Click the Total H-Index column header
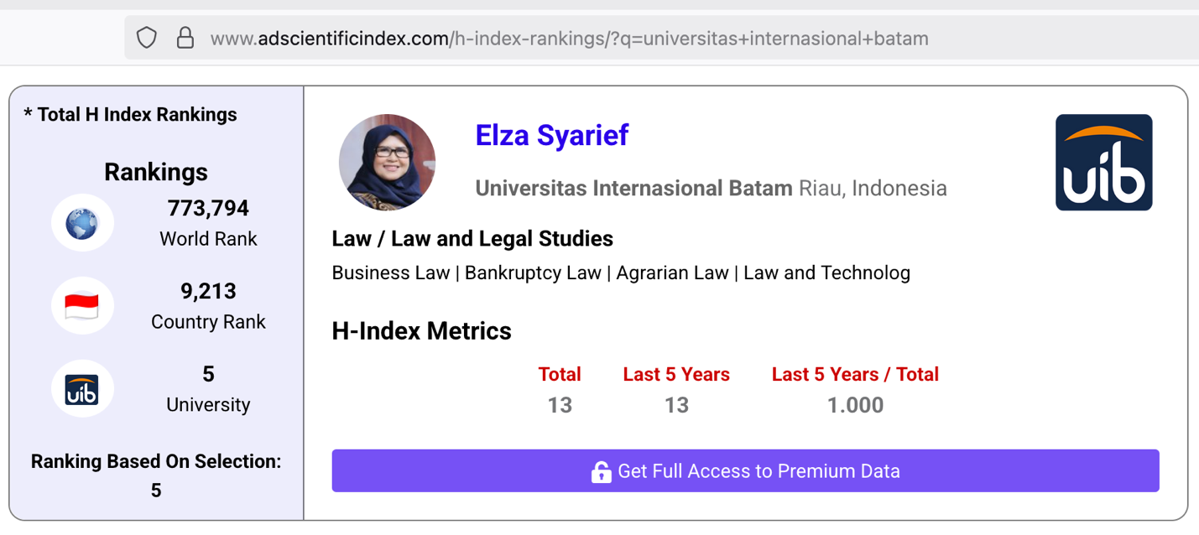The image size is (1199, 535). (560, 374)
